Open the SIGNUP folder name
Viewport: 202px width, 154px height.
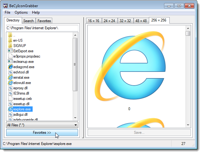point(20,46)
